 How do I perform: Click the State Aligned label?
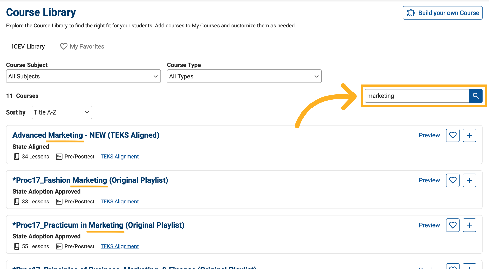coord(31,147)
